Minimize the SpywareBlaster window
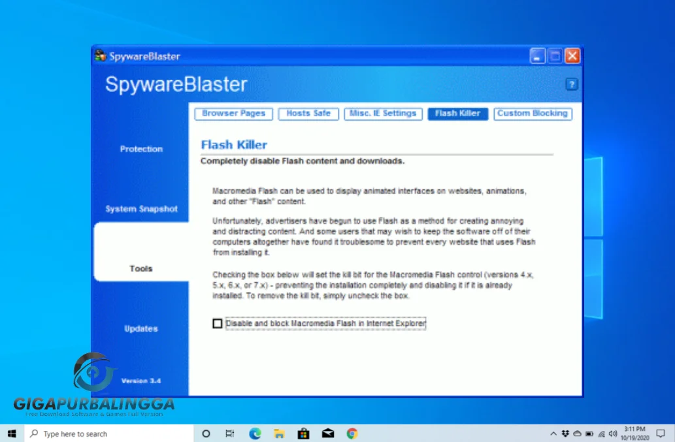 (x=537, y=56)
